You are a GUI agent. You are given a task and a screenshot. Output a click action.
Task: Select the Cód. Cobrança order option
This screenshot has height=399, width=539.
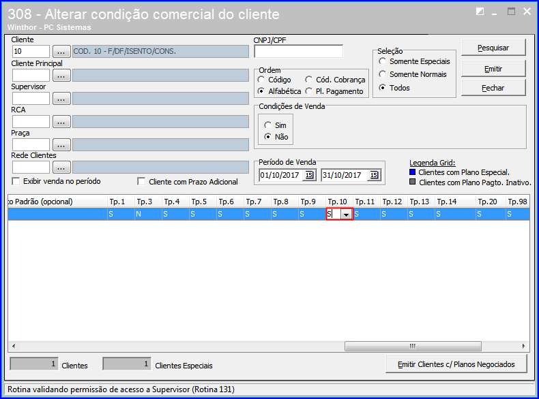pyautogui.click(x=308, y=80)
